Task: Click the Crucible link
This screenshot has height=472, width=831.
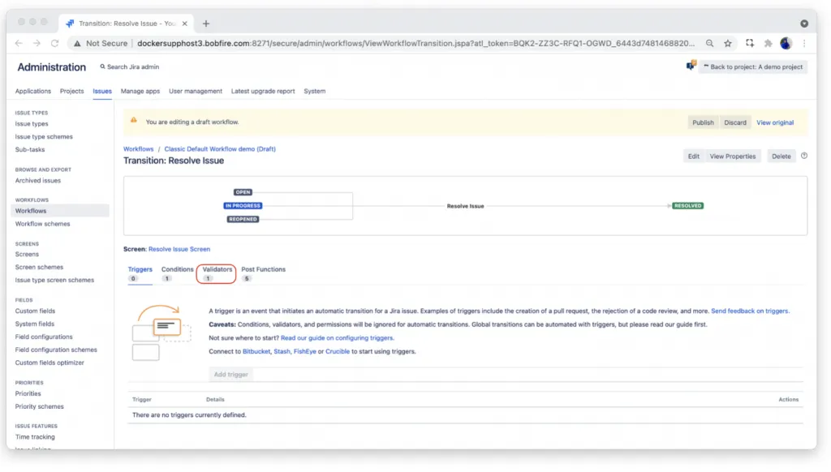Action: coord(338,351)
